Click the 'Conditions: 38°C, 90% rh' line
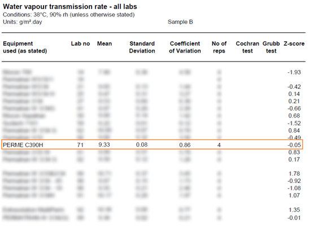Screen dimensions: 313x227 click(x=69, y=15)
